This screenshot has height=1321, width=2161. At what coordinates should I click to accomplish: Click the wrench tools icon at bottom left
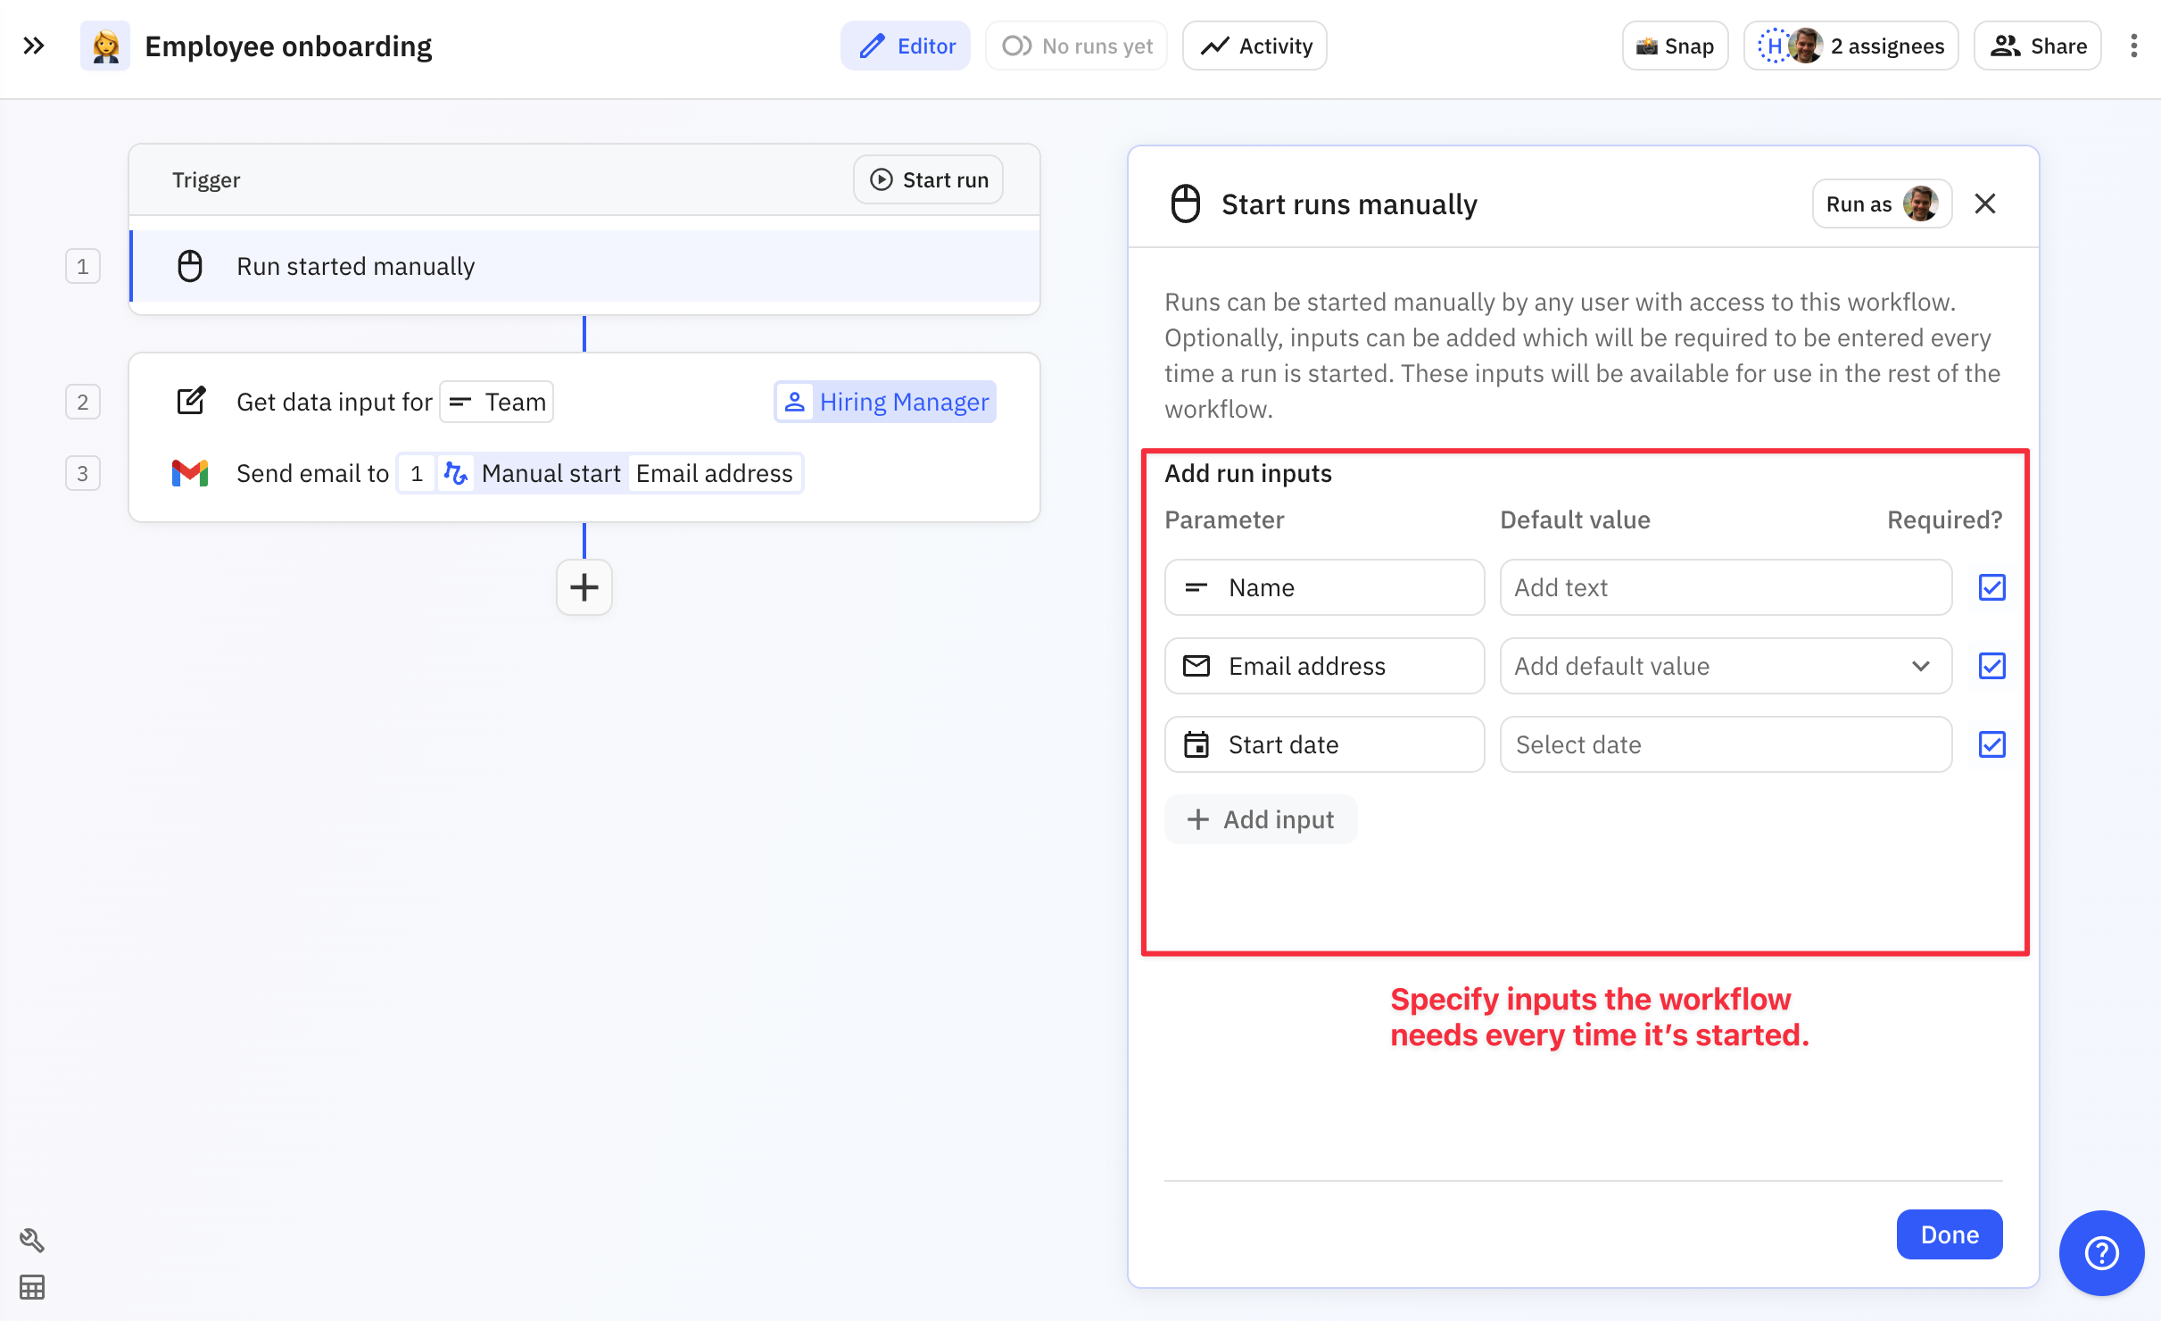pos(32,1240)
